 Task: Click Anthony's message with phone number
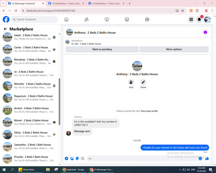(x=96, y=123)
